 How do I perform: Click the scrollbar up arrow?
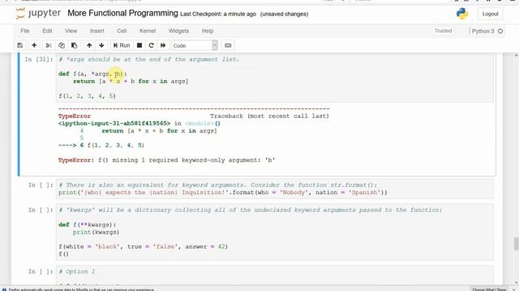pos(516,56)
